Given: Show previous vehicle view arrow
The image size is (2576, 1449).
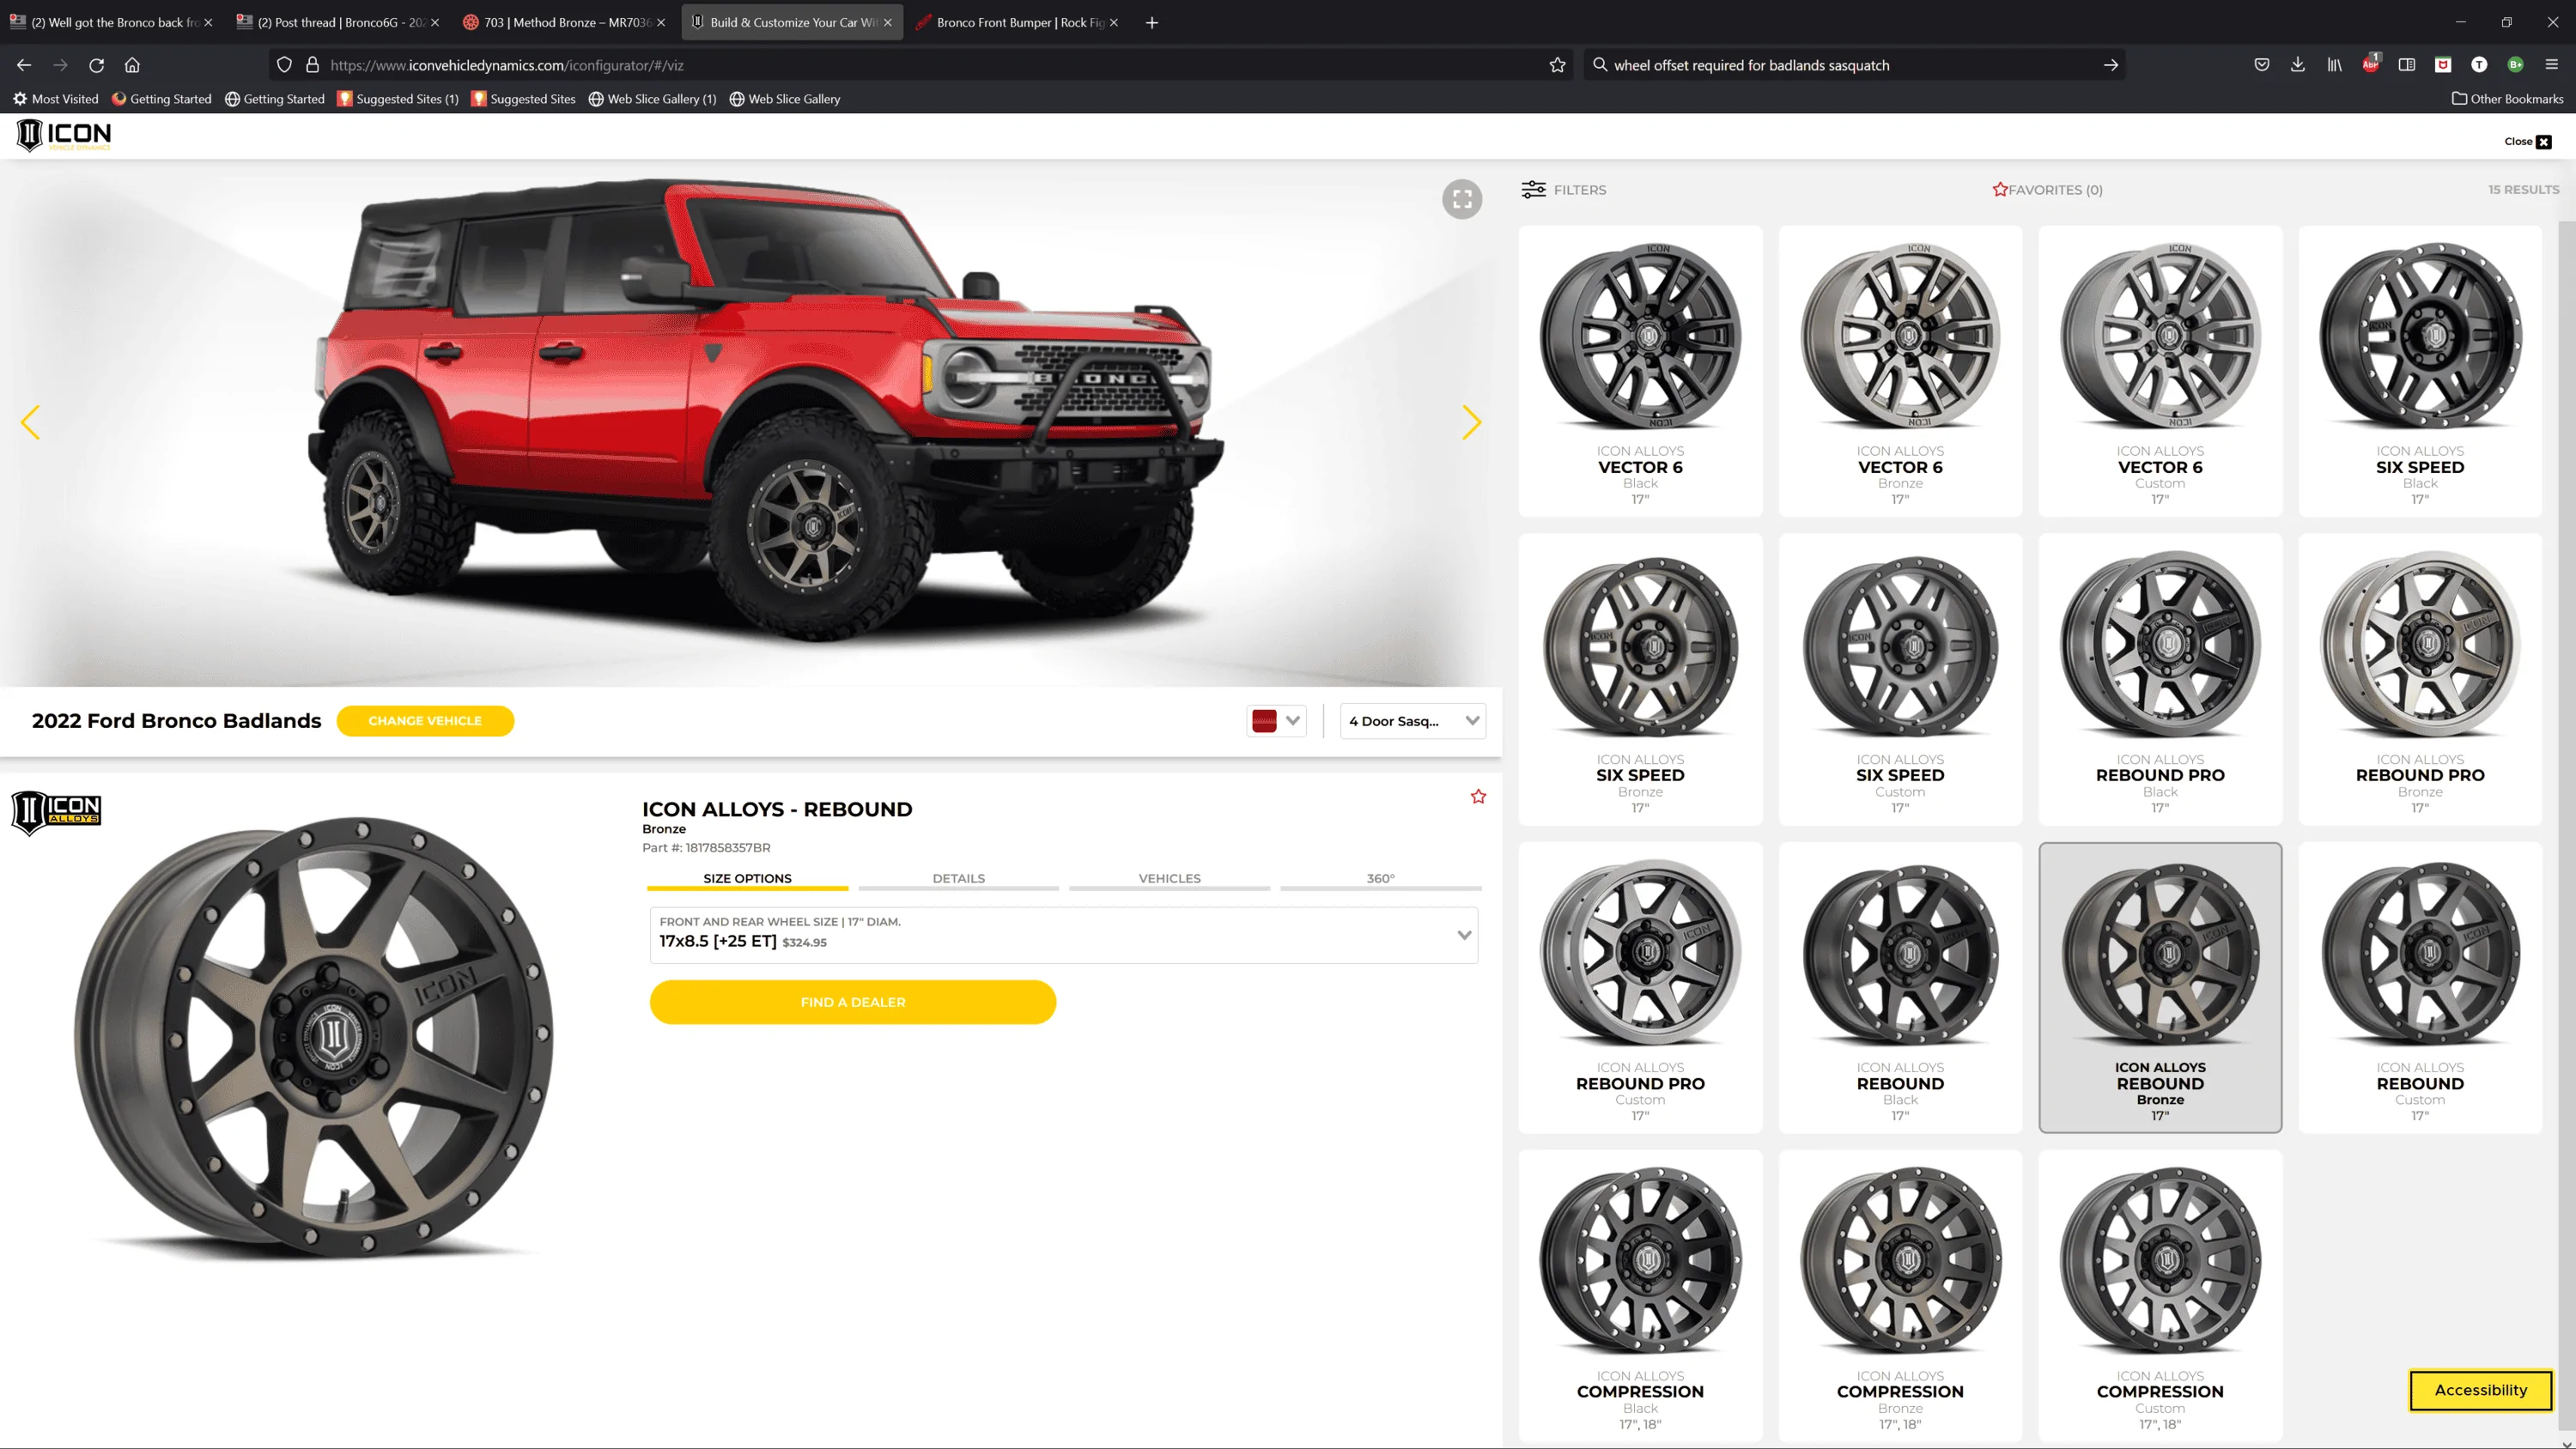Looking at the screenshot, I should click(x=30, y=422).
